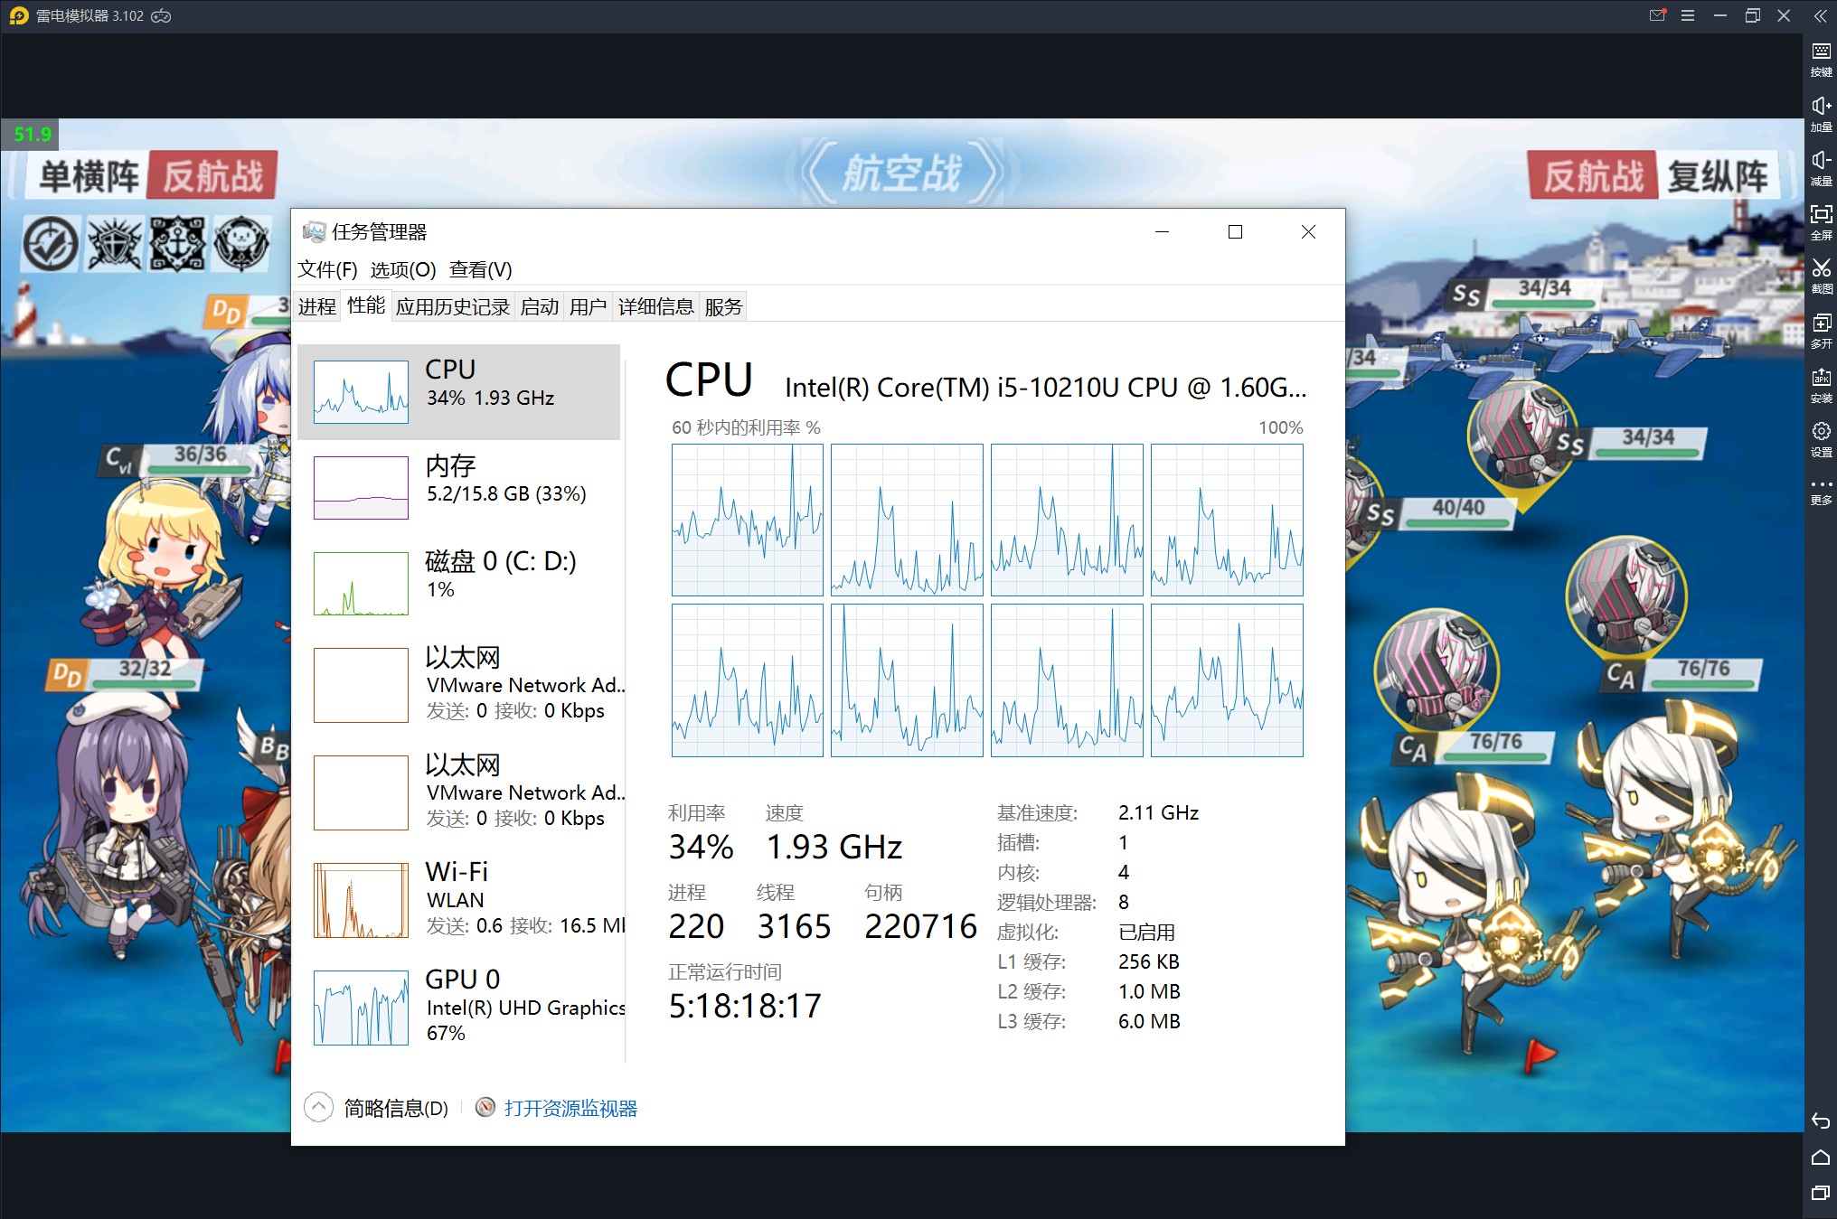Screen dimensions: 1837x1219
Task: Show 更多 more tools in sidebar
Action: point(1821,492)
